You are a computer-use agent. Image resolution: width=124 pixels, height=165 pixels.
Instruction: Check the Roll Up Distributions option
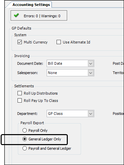tap(20, 93)
